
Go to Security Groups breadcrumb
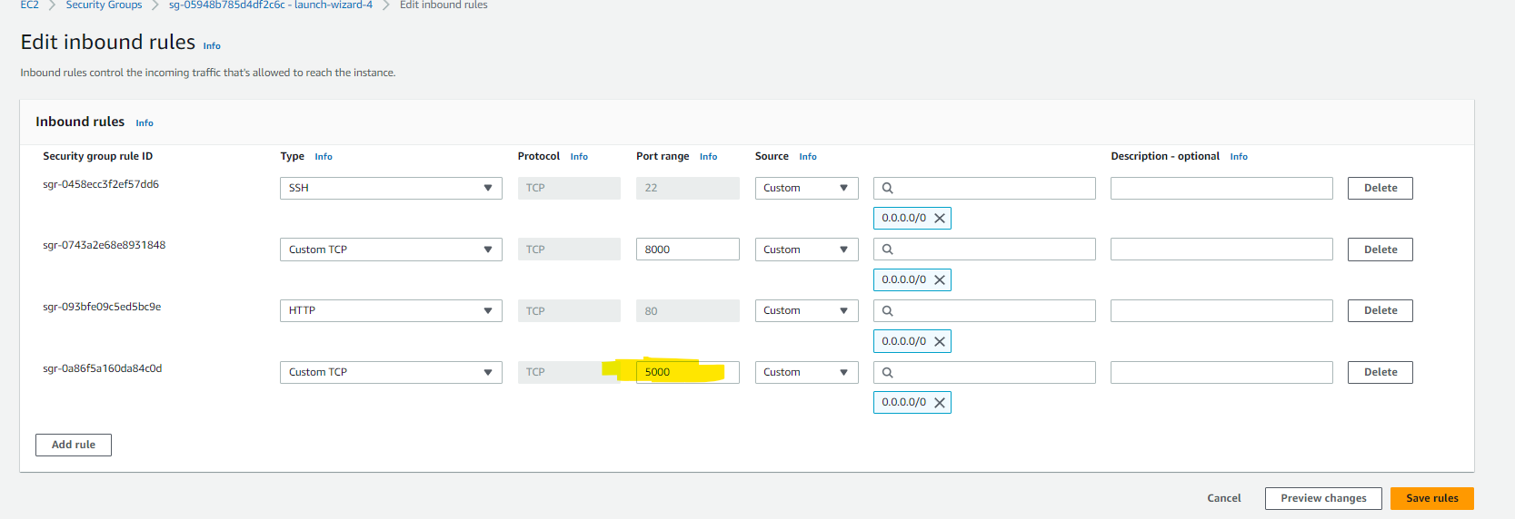104,5
